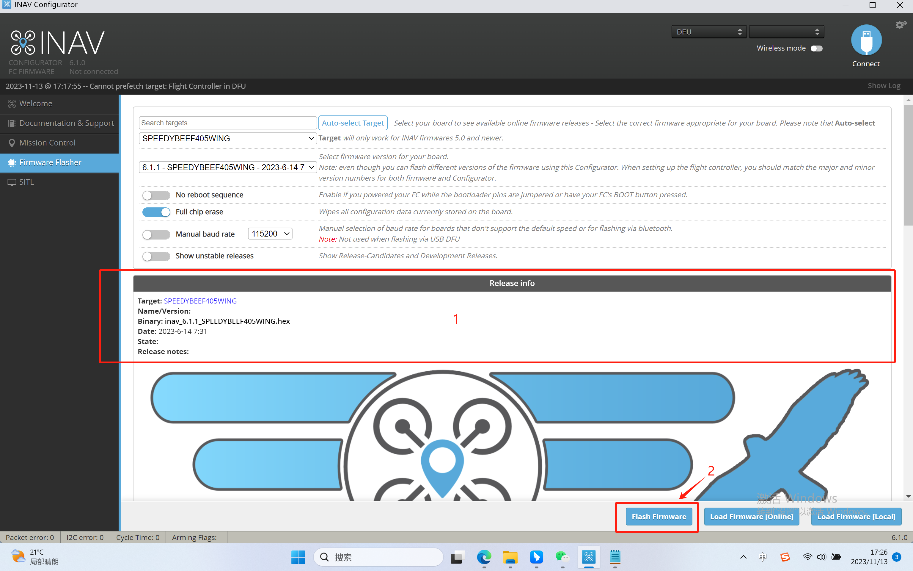The width and height of the screenshot is (913, 571).
Task: Click the USB Connect icon
Action: 866,40
